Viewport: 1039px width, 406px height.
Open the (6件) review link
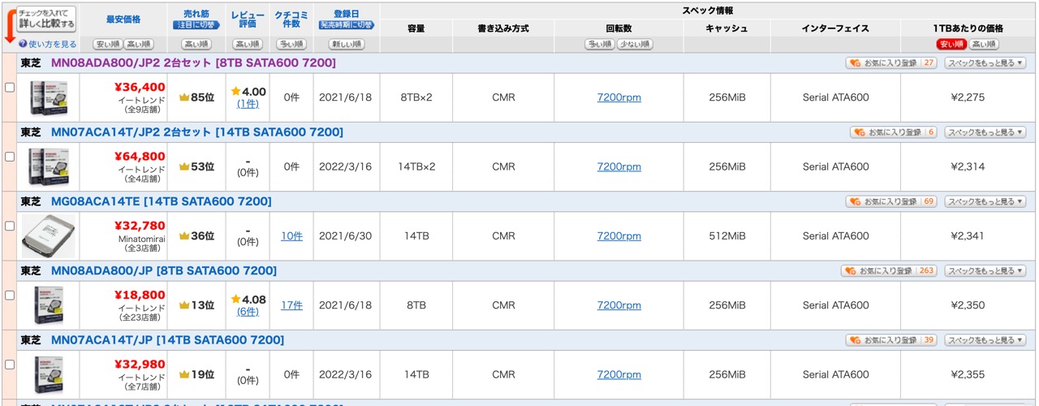pos(248,312)
